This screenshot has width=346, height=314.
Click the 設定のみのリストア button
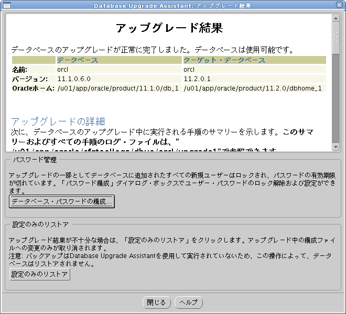coord(40,274)
